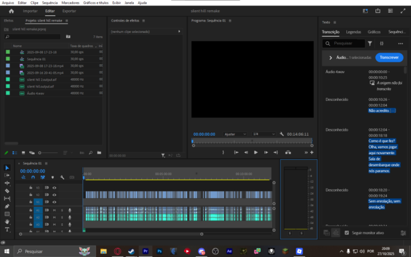Toggle the lock on track V3
The image size is (411, 257).
(x=31, y=188)
